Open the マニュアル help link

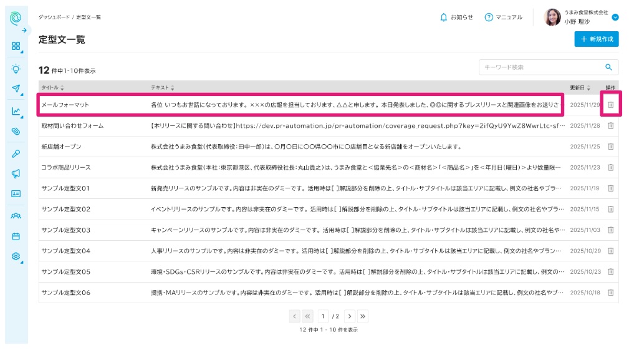504,17
